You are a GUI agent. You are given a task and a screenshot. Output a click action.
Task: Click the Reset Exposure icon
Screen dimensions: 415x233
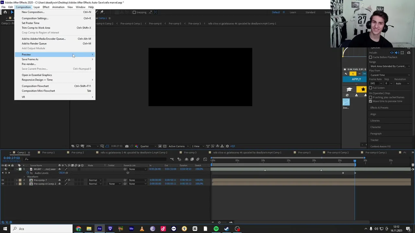227,146
